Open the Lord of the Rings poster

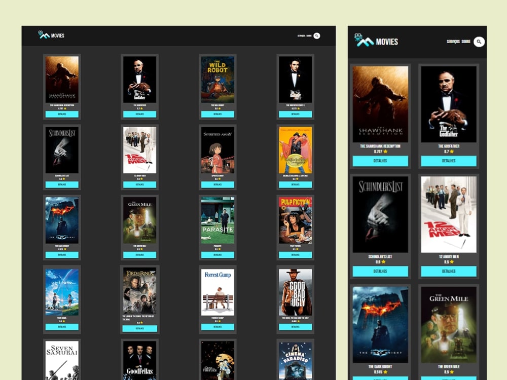[x=140, y=290]
